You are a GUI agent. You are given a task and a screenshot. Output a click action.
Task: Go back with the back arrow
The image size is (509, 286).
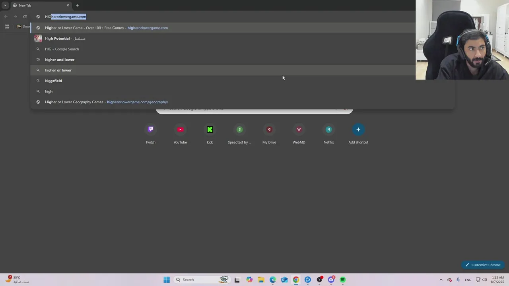[6, 17]
